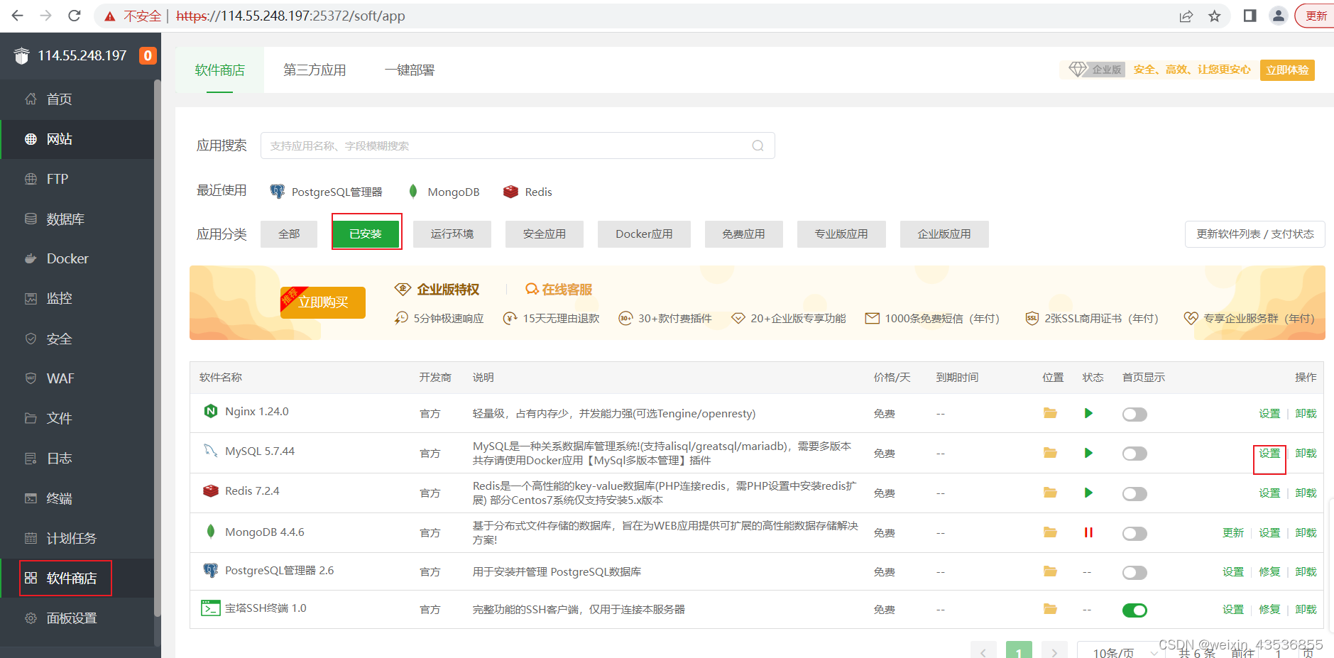The height and width of the screenshot is (658, 1334).
Task: Click 更新软件列表 / 支付状态 button
Action: tap(1255, 234)
